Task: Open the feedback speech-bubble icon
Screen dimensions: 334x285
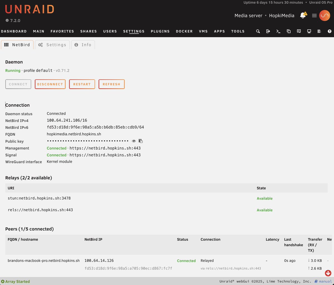Action: pos(299,31)
